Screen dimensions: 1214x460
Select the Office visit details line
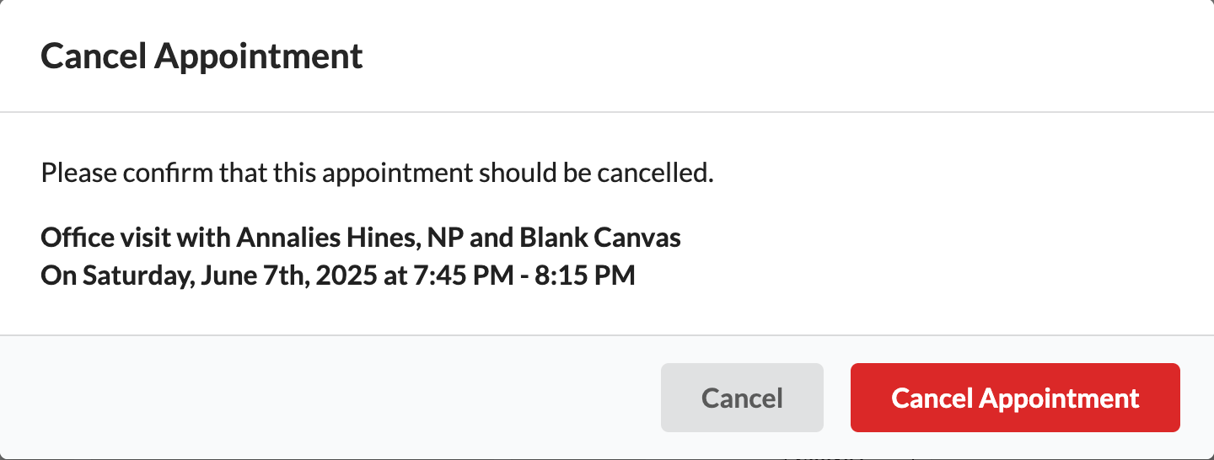[x=360, y=238]
